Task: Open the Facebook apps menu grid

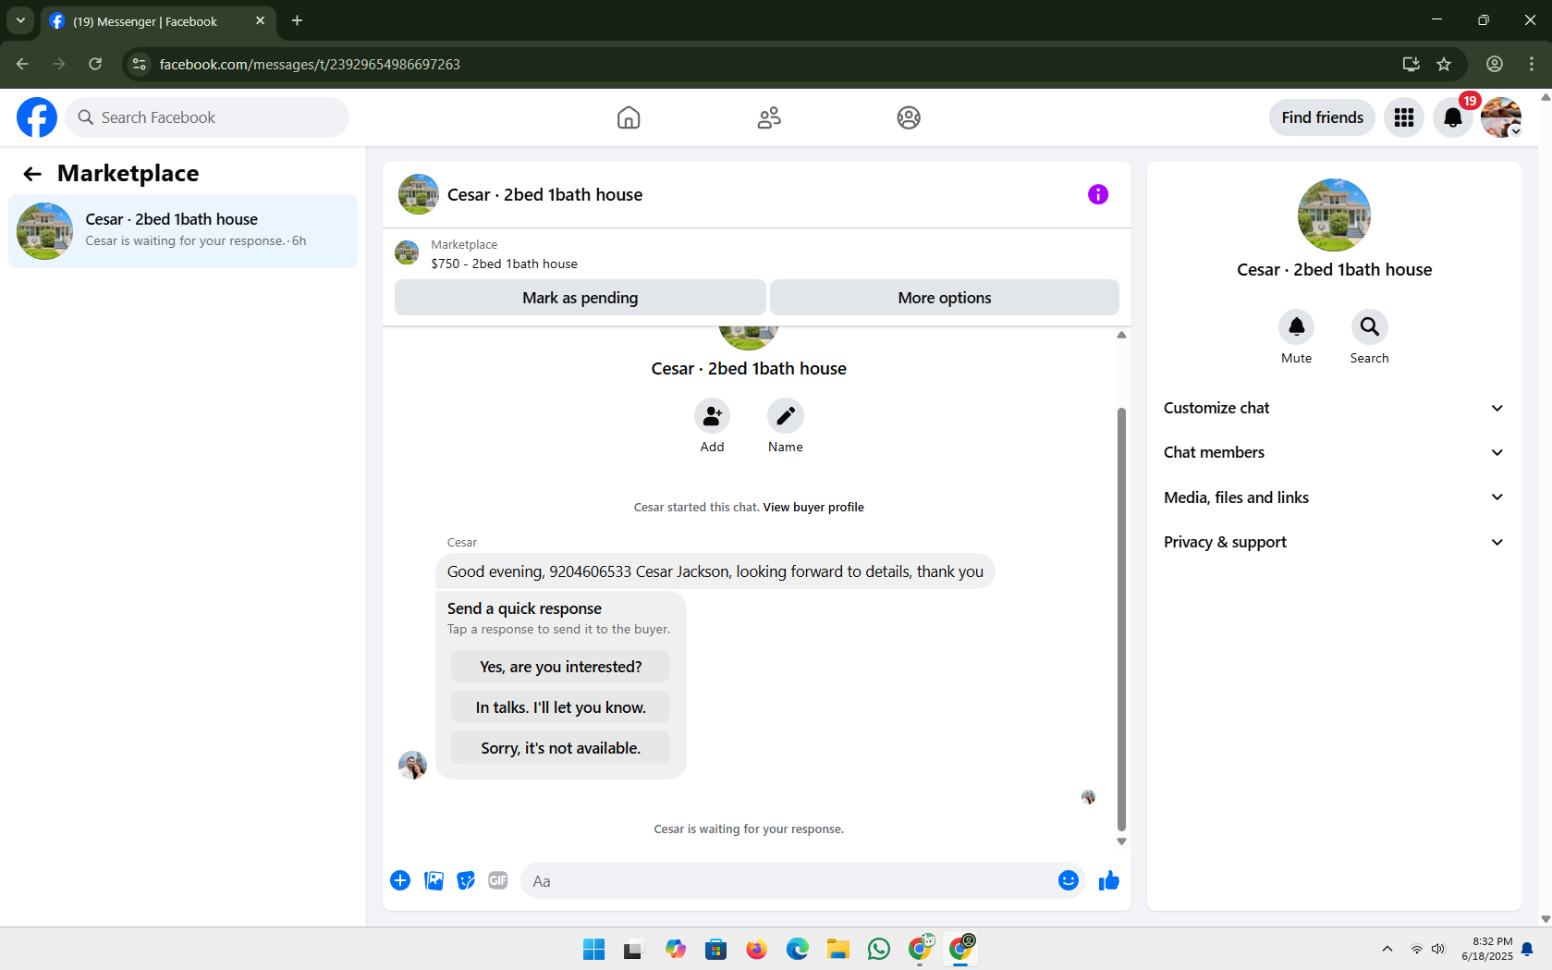Action: (x=1404, y=117)
